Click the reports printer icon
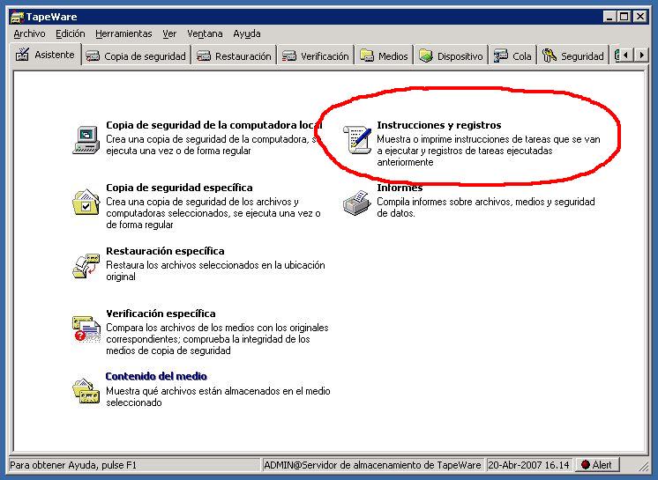Image resolution: width=658 pixels, height=480 pixels. tap(357, 203)
